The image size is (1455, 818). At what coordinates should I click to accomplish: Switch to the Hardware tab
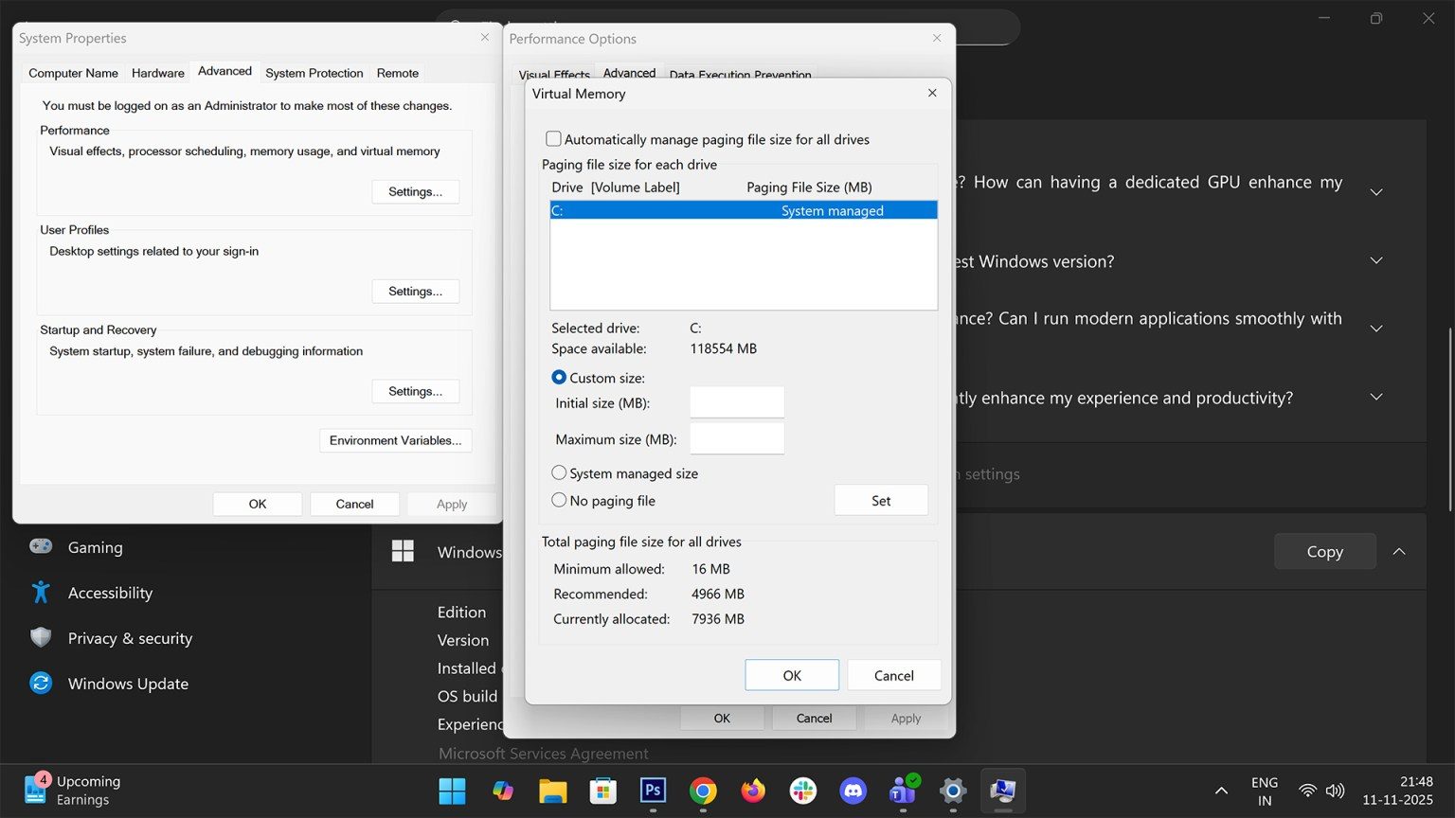coord(157,73)
